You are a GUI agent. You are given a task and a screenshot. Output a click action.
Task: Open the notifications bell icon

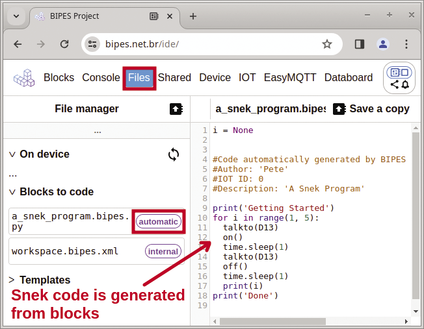405,84
